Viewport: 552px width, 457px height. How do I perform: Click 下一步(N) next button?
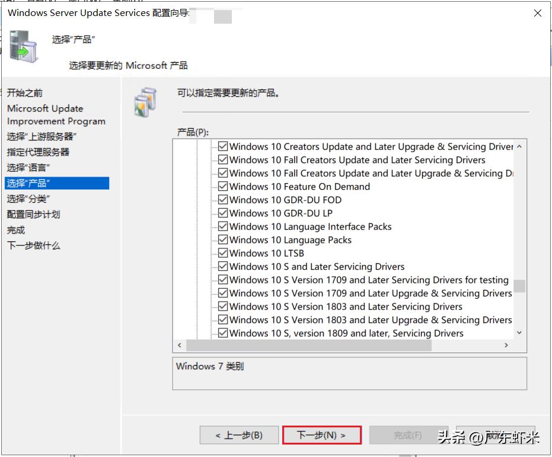pyautogui.click(x=322, y=435)
